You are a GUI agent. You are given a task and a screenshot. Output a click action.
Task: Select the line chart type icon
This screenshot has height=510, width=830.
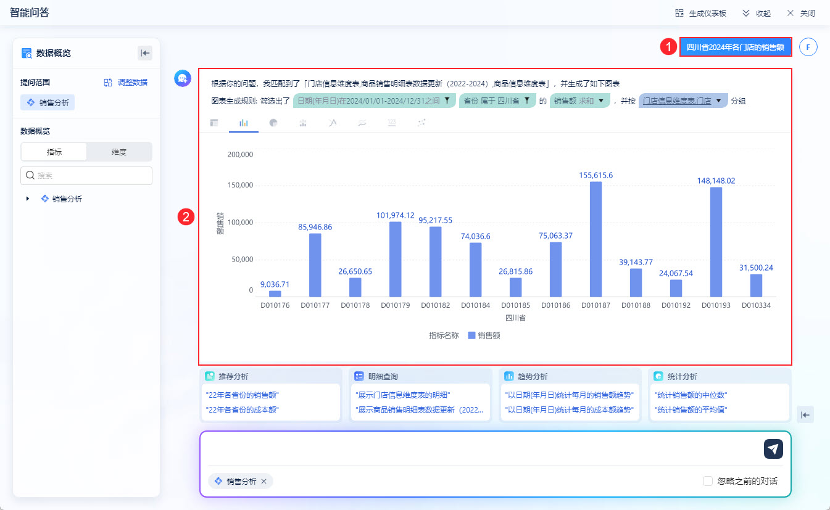click(x=333, y=123)
